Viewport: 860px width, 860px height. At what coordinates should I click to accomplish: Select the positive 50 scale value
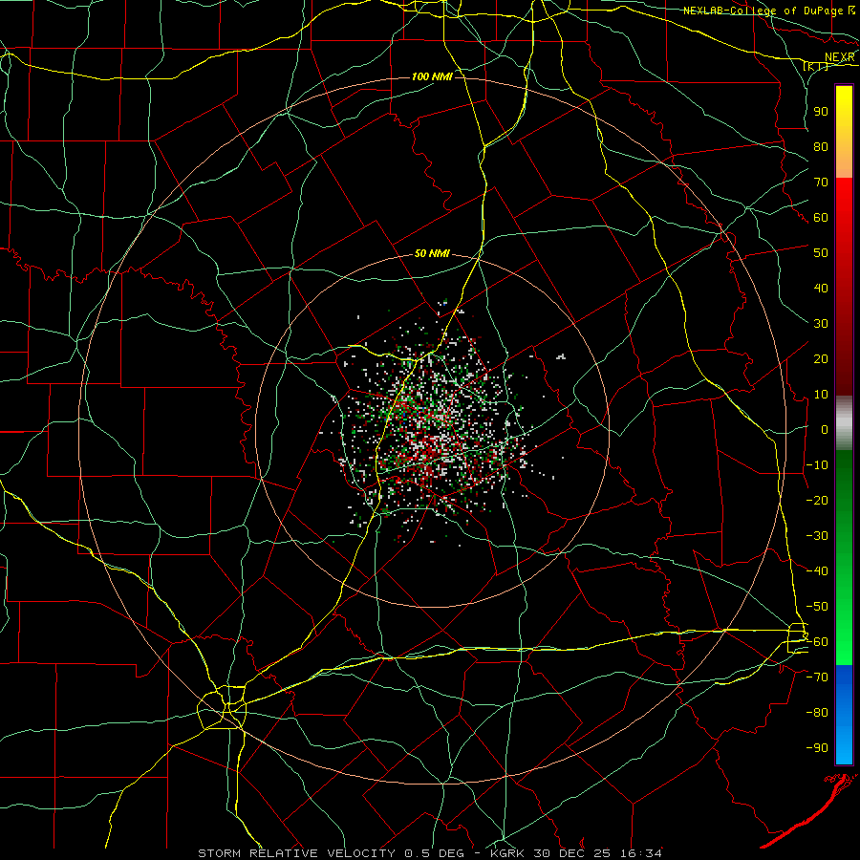(821, 253)
